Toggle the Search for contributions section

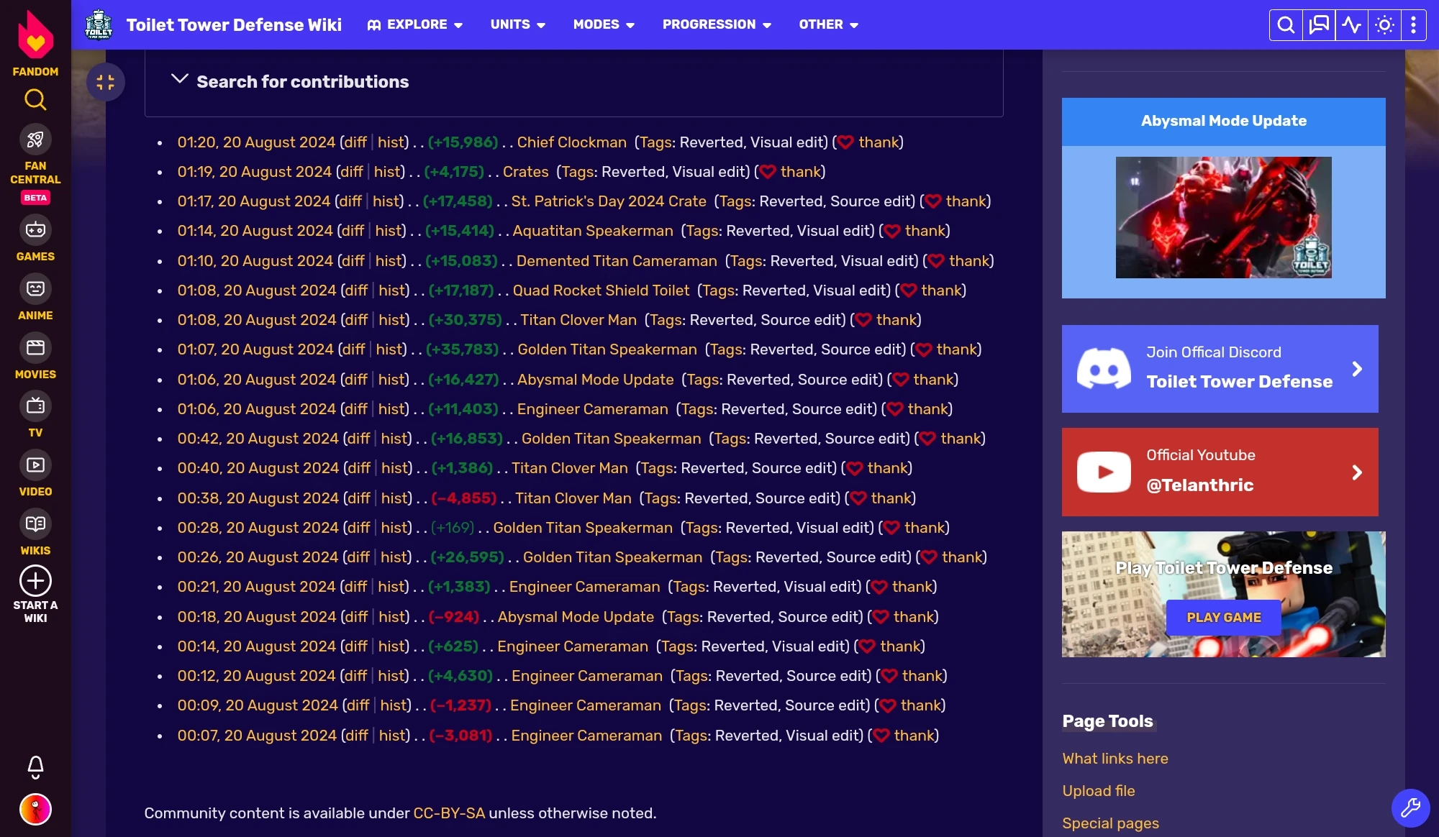click(x=289, y=81)
